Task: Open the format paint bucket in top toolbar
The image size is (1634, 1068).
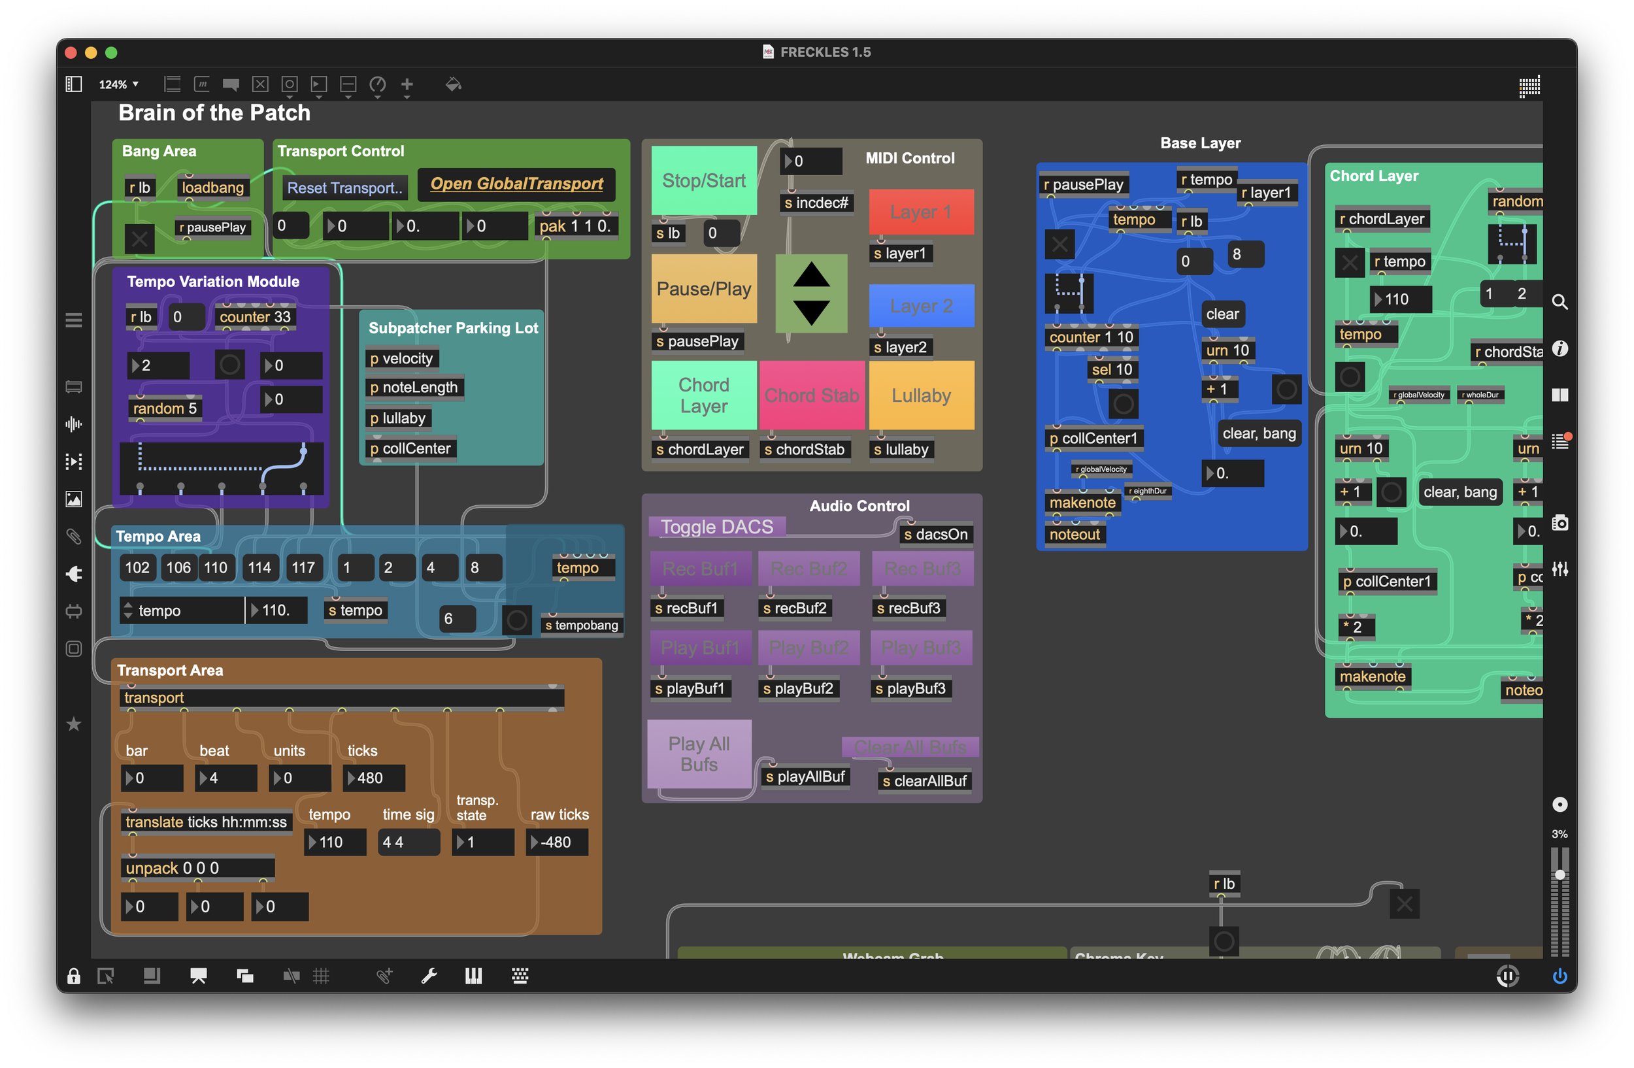Action: [x=453, y=84]
